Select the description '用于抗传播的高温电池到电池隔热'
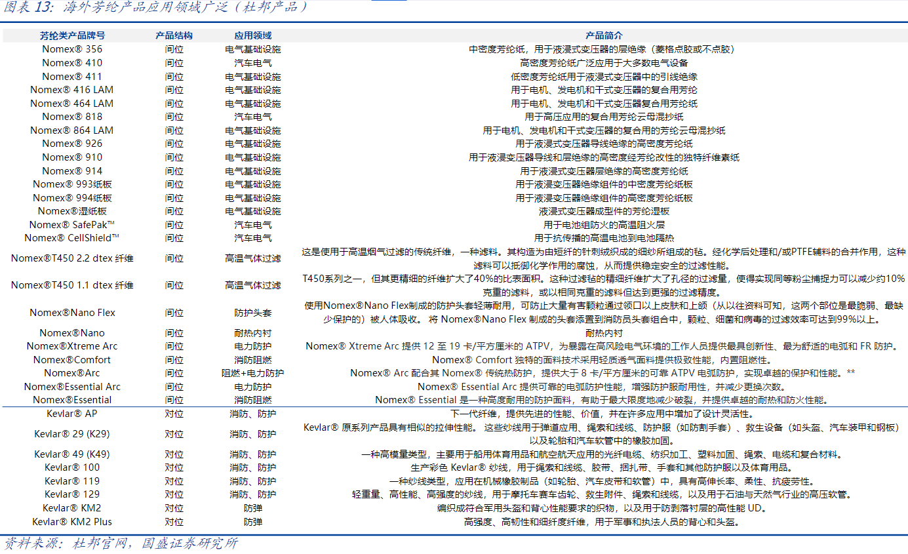 pyautogui.click(x=604, y=238)
